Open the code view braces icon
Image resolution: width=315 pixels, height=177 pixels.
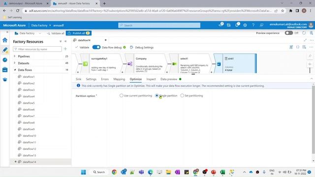[298, 47]
